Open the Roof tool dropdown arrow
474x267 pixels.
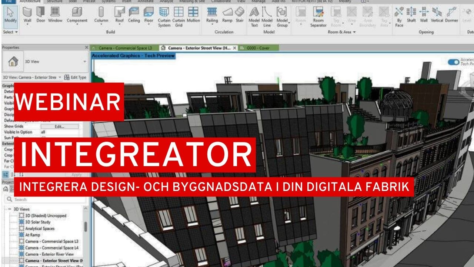[119, 25]
